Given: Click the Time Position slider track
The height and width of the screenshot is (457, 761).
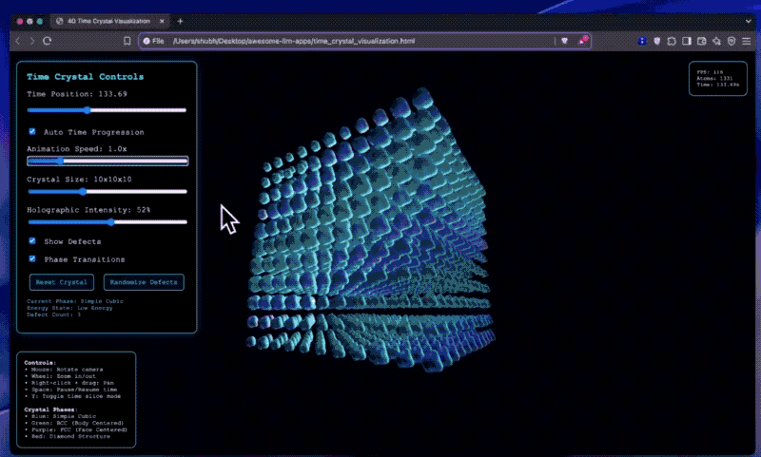Looking at the screenshot, I should (107, 110).
